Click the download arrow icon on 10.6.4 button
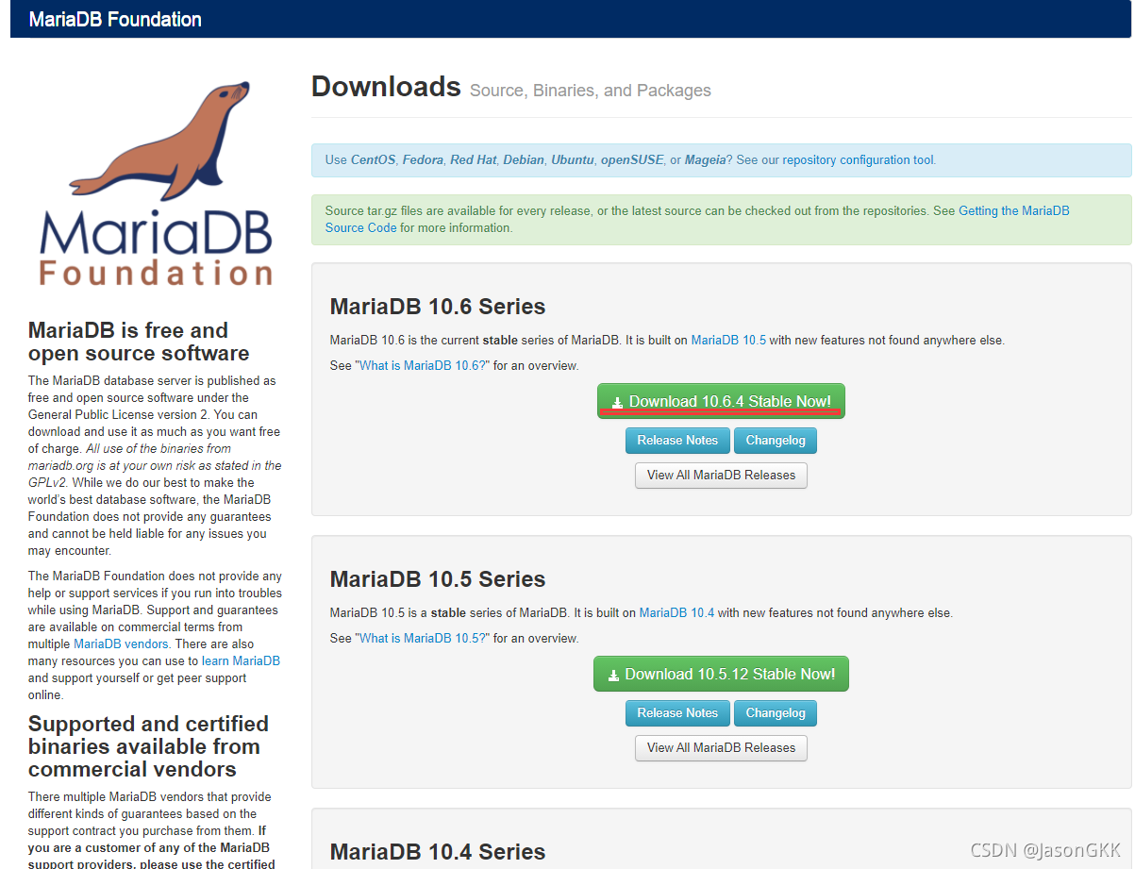Image resolution: width=1135 pixels, height=869 pixels. (616, 403)
